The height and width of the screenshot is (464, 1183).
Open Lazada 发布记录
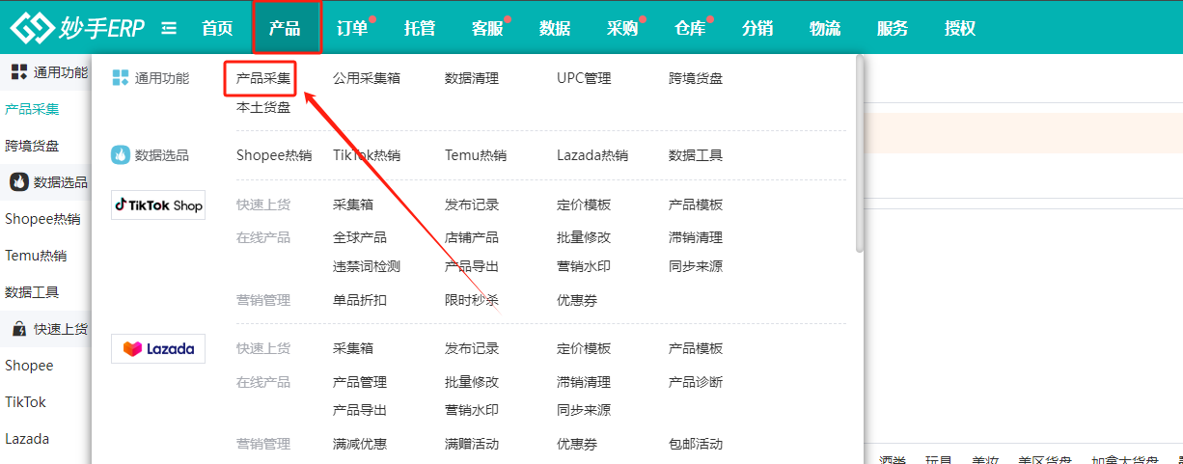coord(472,348)
